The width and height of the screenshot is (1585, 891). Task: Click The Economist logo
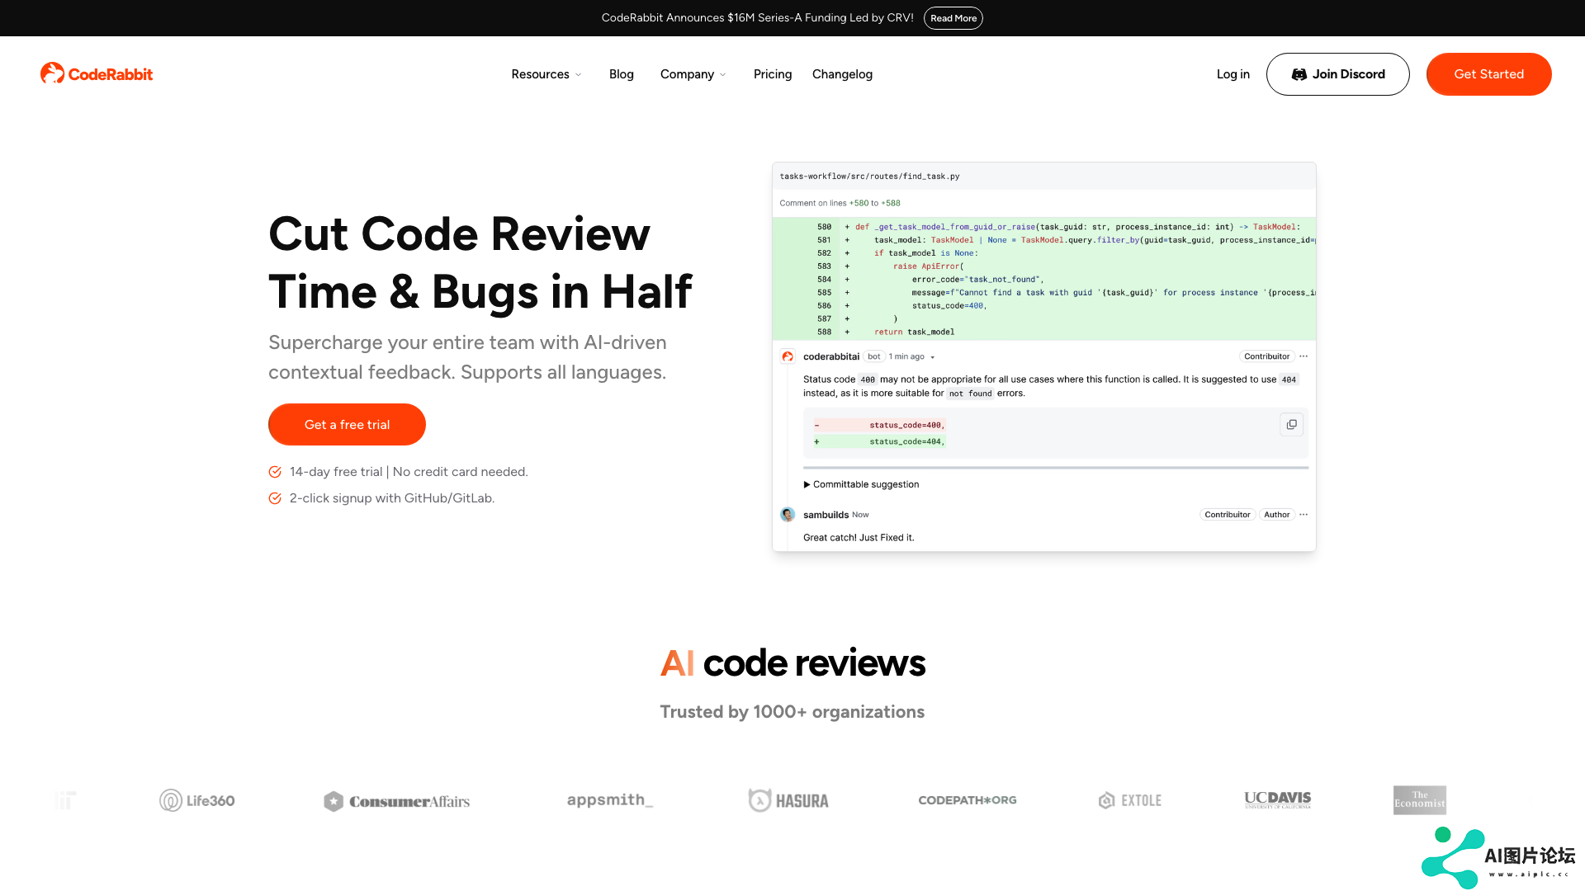pos(1420,800)
